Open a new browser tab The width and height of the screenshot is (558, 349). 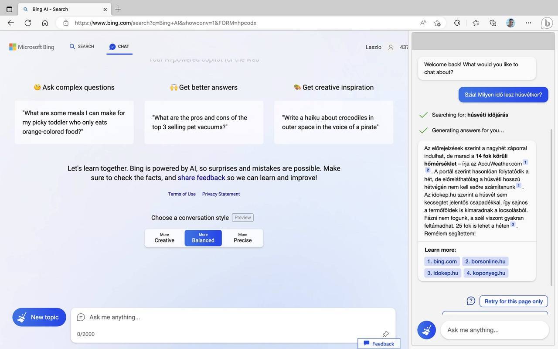[x=118, y=9]
